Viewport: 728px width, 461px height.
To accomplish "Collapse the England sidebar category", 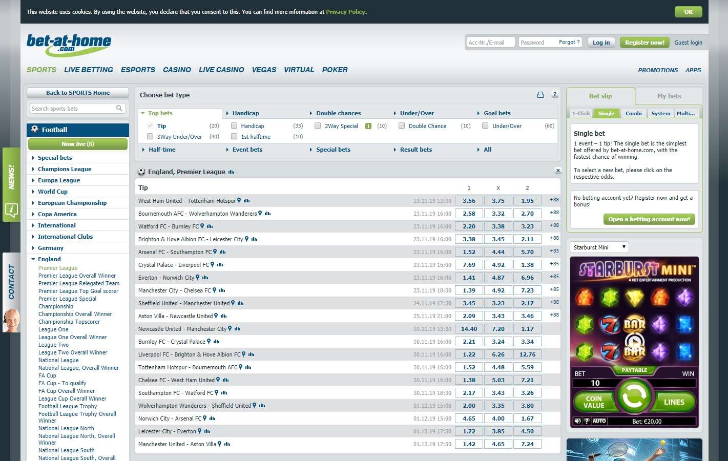I will tap(49, 259).
